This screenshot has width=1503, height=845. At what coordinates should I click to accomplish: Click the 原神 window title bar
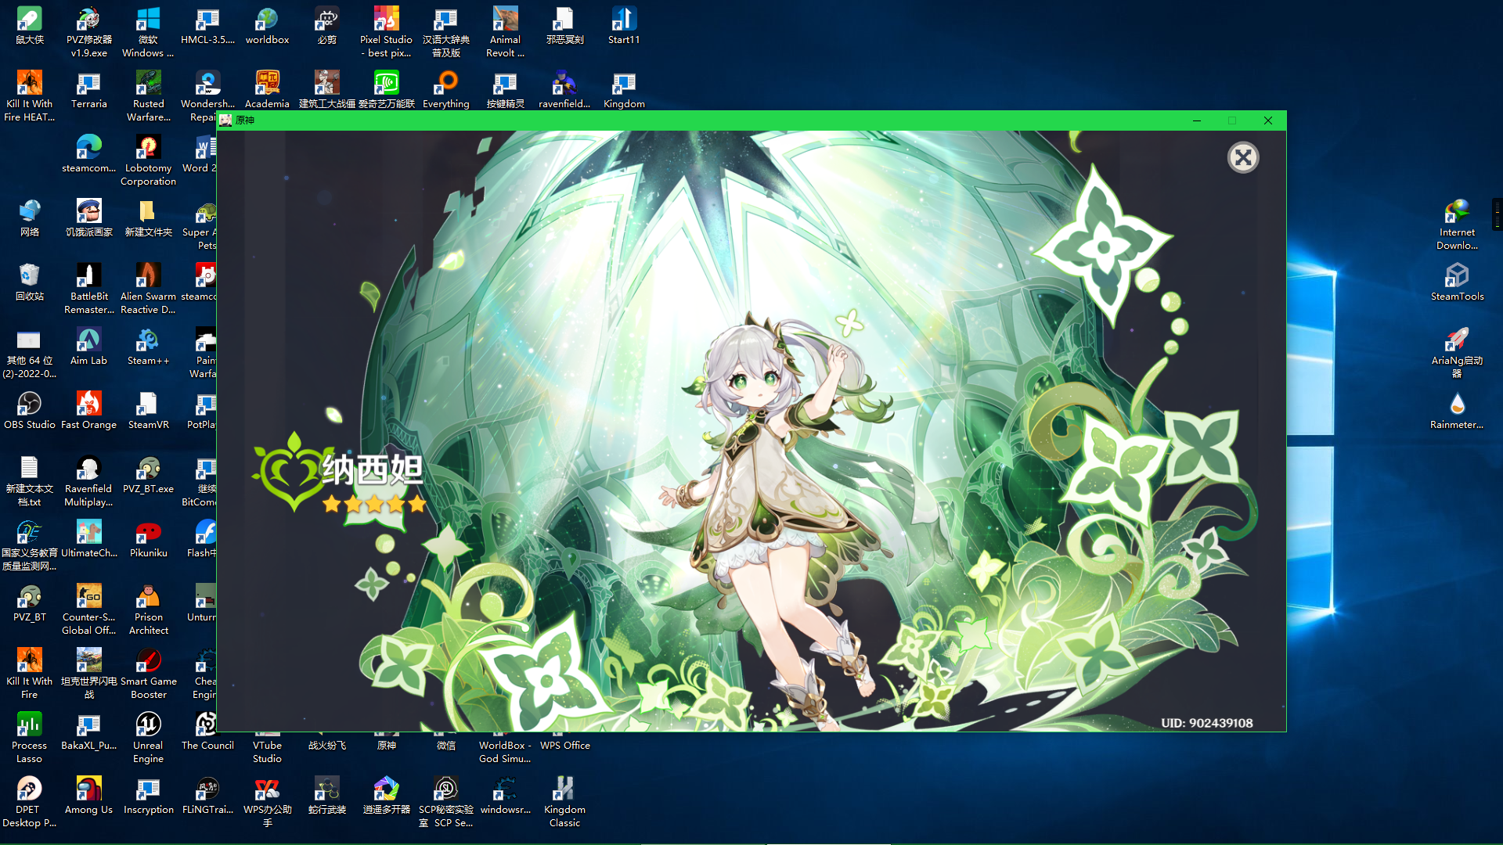pyautogui.click(x=705, y=120)
